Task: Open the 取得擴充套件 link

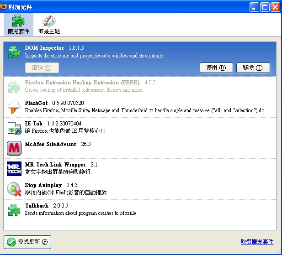Action: pyautogui.click(x=257, y=242)
